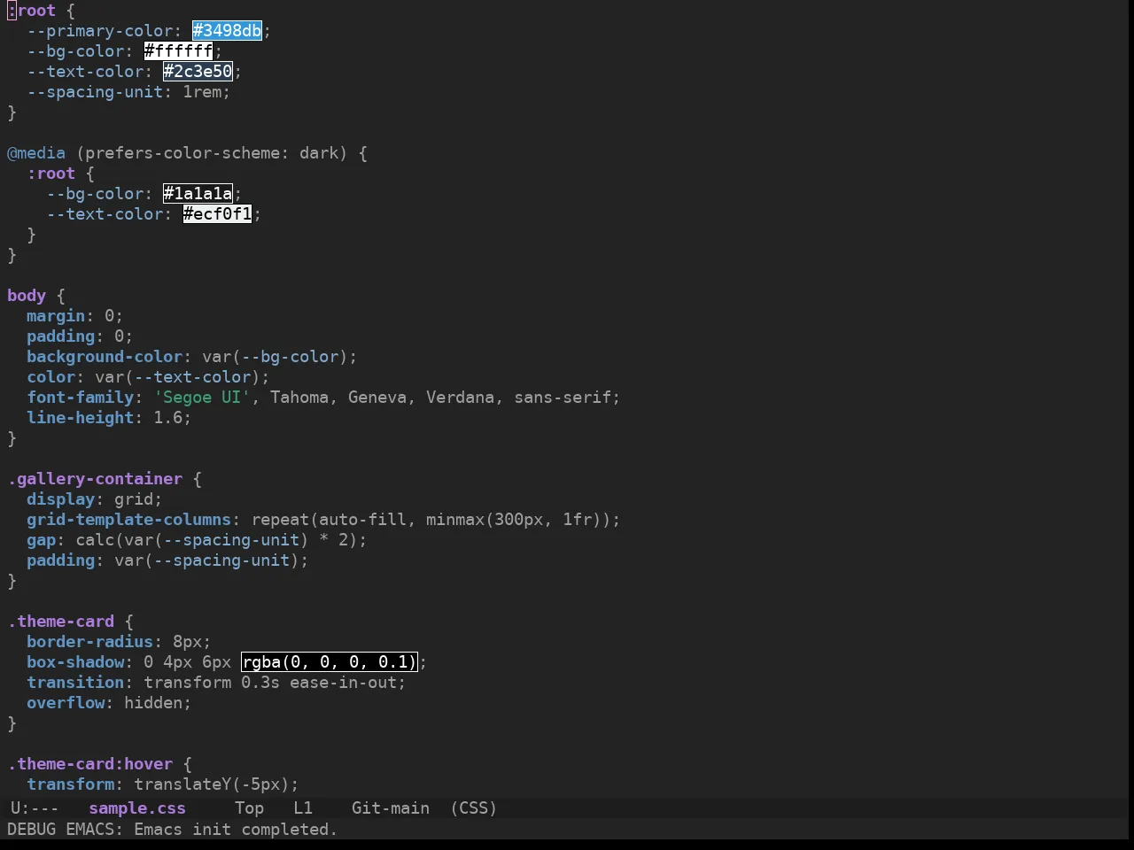Click the word 'Verdana' in font list
Image resolution: width=1134 pixels, height=850 pixels.
tap(460, 398)
